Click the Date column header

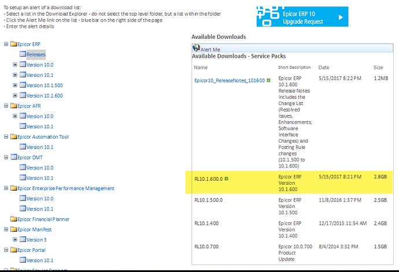pyautogui.click(x=324, y=68)
